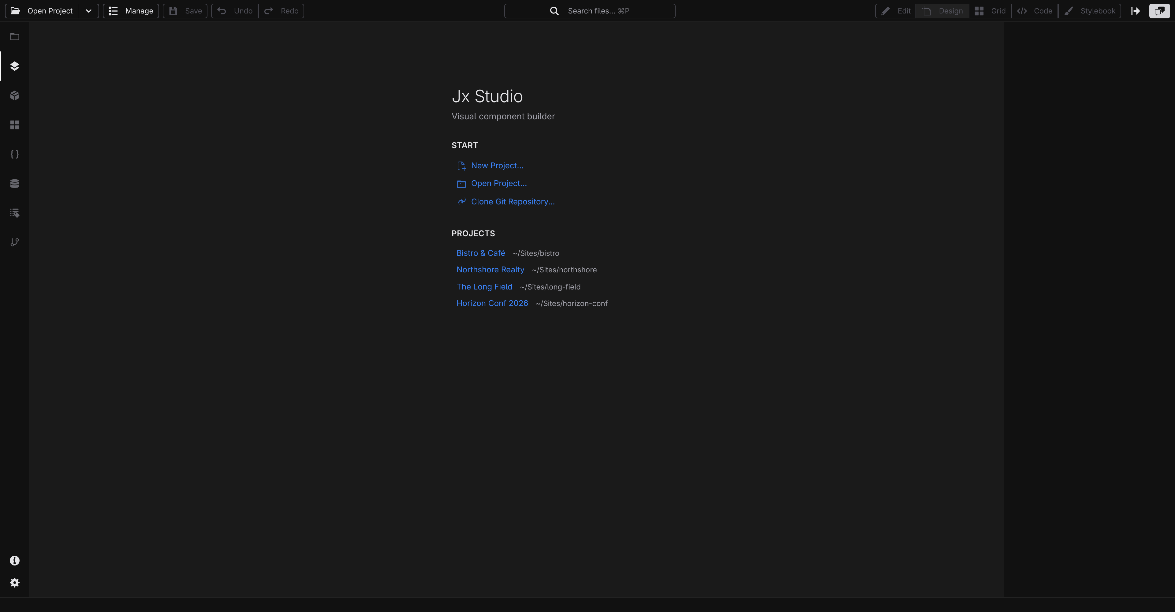Switch to Edit mode tab
Image resolution: width=1175 pixels, height=612 pixels.
pyautogui.click(x=896, y=11)
